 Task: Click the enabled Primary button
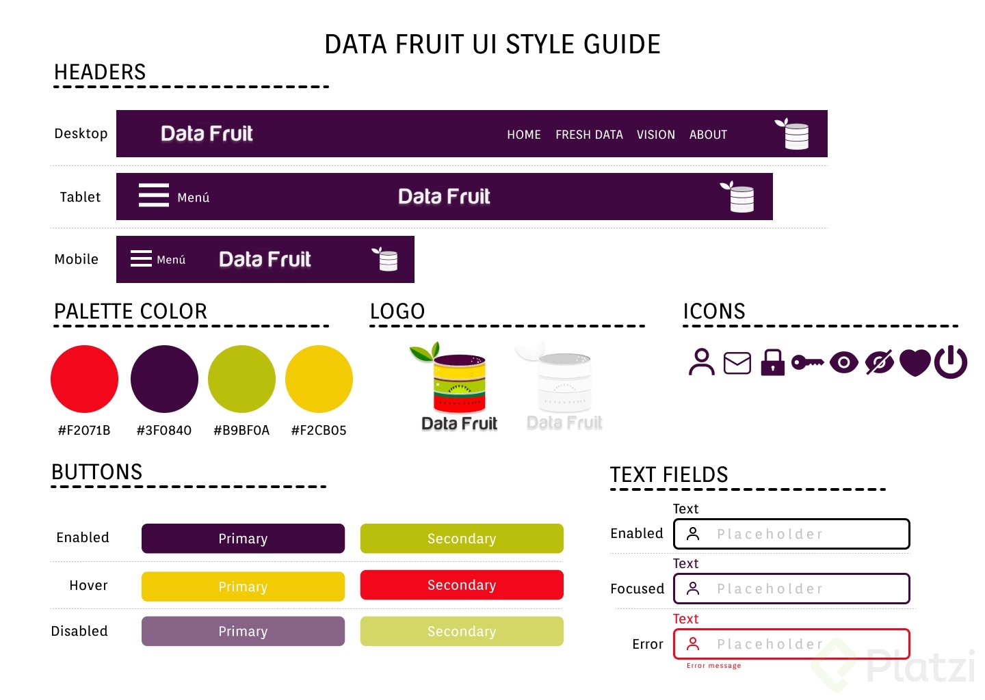[x=243, y=539]
